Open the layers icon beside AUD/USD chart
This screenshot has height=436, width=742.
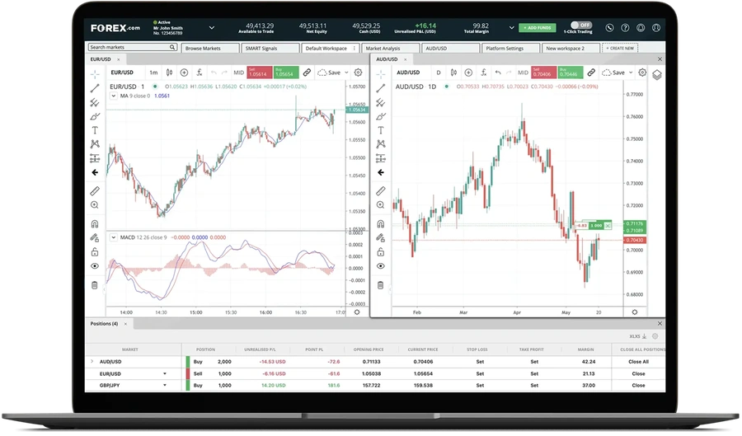point(657,75)
